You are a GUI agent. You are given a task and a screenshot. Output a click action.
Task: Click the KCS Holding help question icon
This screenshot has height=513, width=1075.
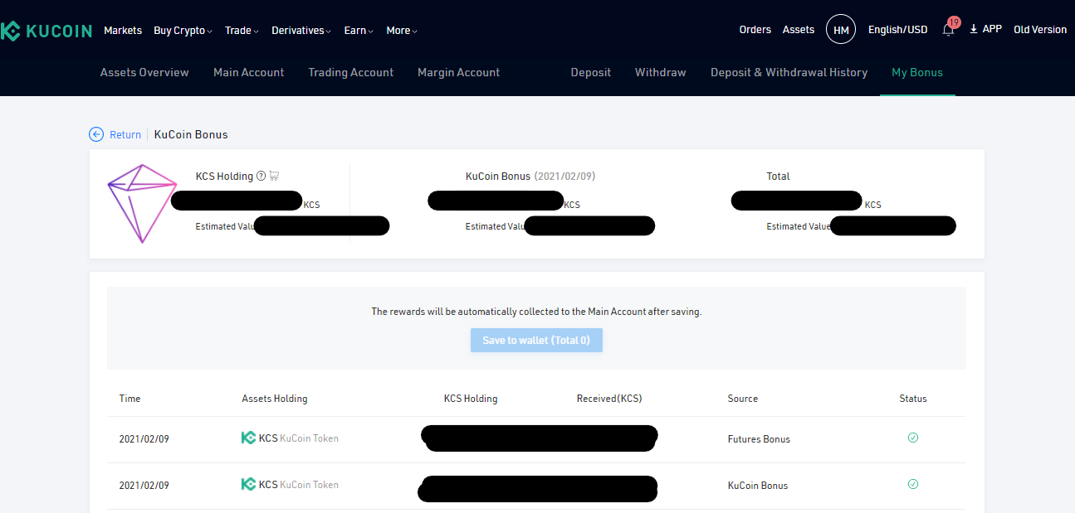coord(261,176)
